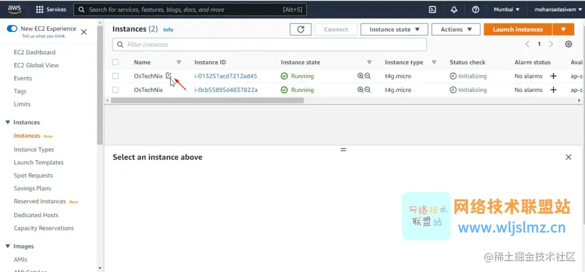Open the Mumbai region selector
Viewport: 585px width, 272px height.
507,10
